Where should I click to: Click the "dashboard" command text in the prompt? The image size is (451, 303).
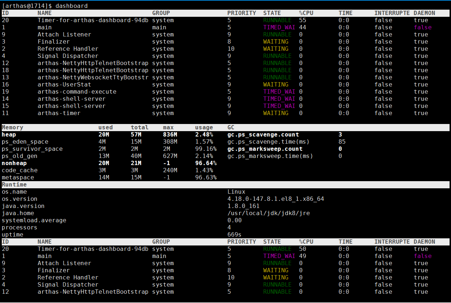tap(72, 6)
